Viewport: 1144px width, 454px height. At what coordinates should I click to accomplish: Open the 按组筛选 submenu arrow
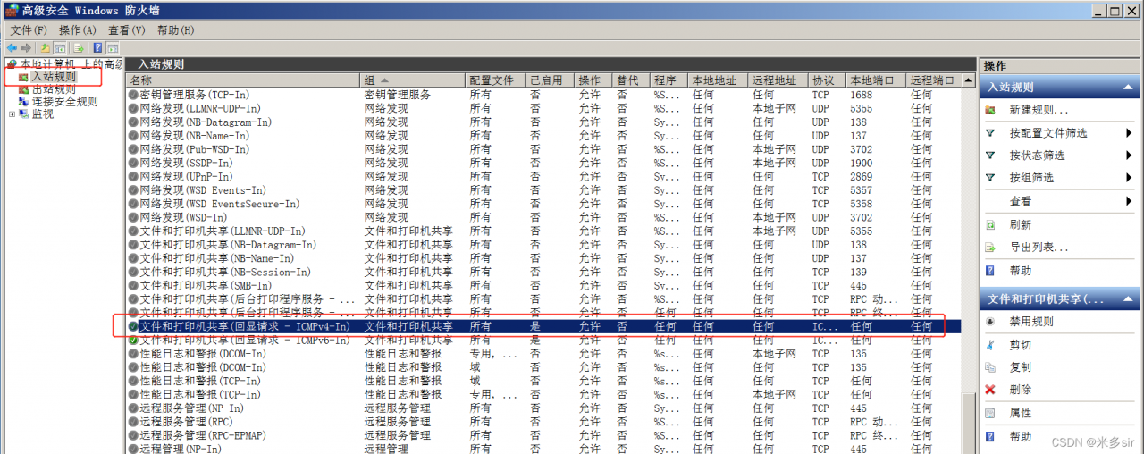coord(1129,178)
